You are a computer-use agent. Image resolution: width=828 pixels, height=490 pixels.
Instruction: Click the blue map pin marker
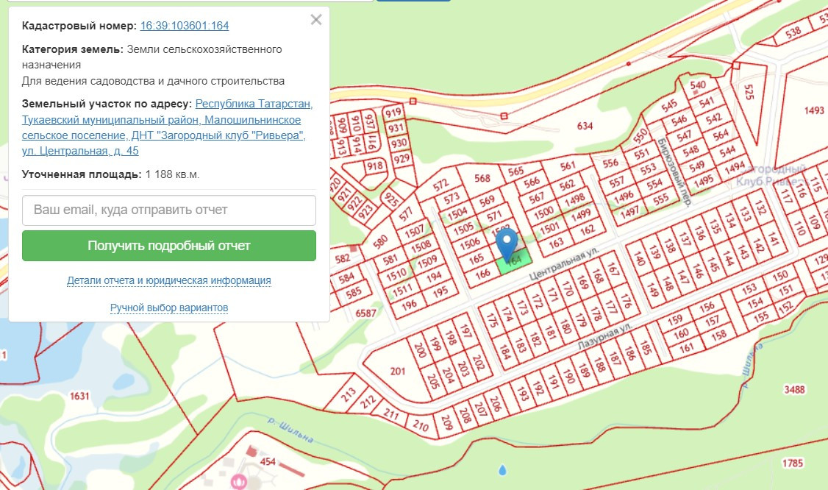pyautogui.click(x=507, y=242)
